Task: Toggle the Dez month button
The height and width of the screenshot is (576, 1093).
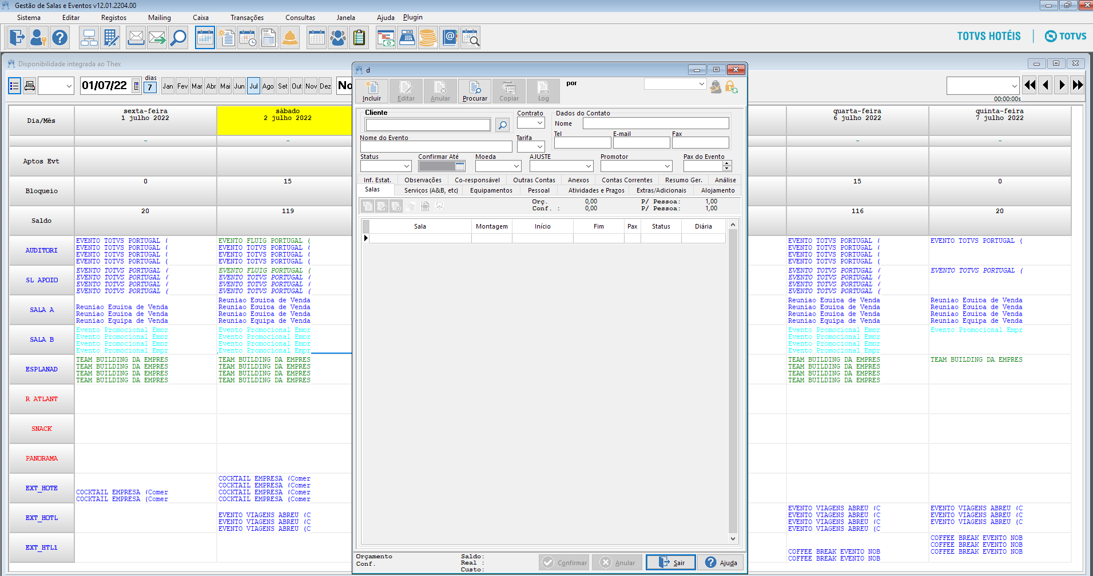Action: click(x=325, y=86)
